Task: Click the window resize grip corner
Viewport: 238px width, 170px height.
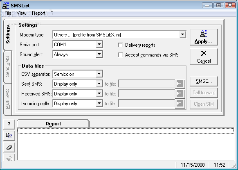Action: pos(234,166)
